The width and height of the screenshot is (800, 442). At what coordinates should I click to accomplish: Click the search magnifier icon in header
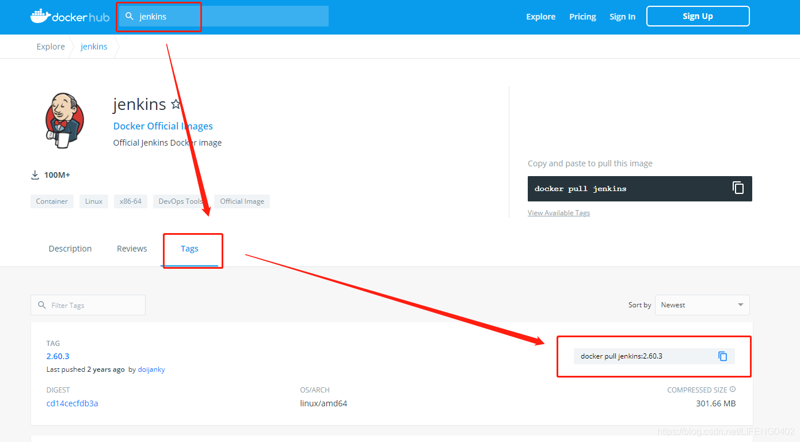pos(129,16)
